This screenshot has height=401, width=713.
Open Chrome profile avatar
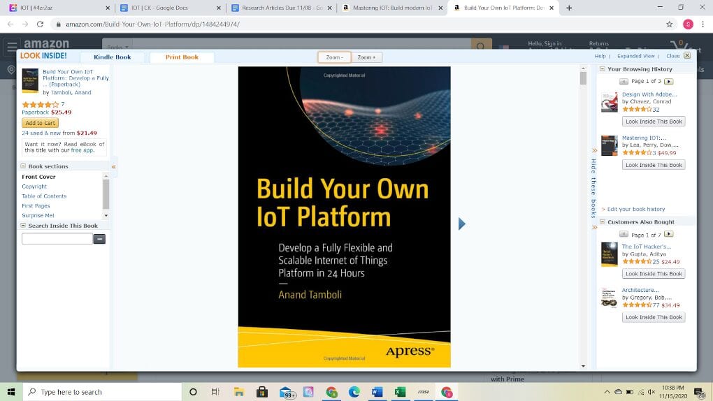pyautogui.click(x=688, y=24)
